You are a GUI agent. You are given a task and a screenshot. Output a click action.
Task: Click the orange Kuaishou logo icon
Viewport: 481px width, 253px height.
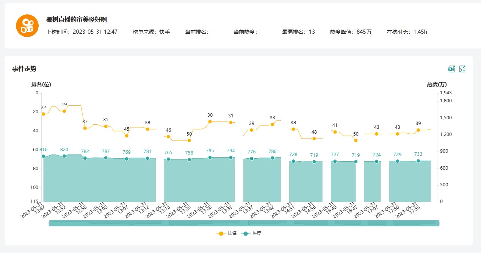point(27,26)
